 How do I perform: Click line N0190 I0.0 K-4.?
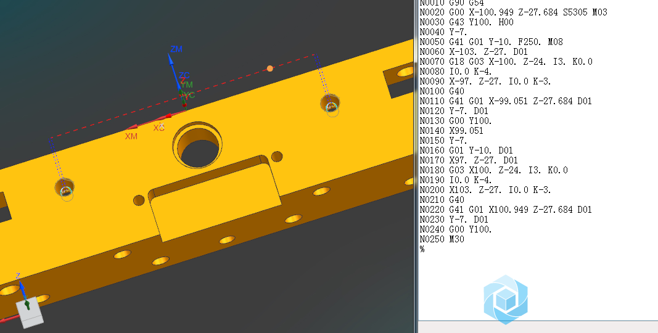tap(456, 180)
